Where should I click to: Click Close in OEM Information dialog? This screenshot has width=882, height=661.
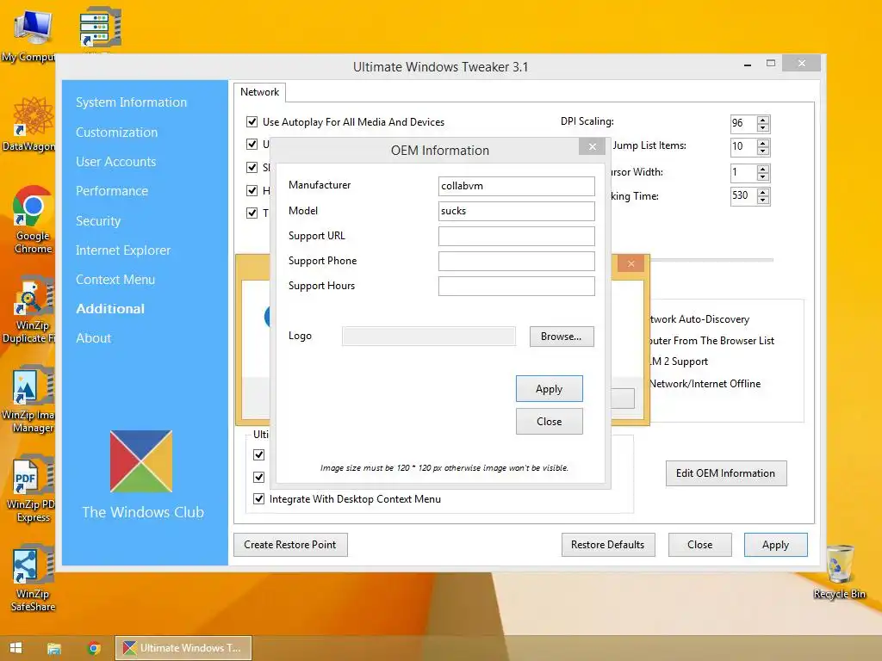549,422
